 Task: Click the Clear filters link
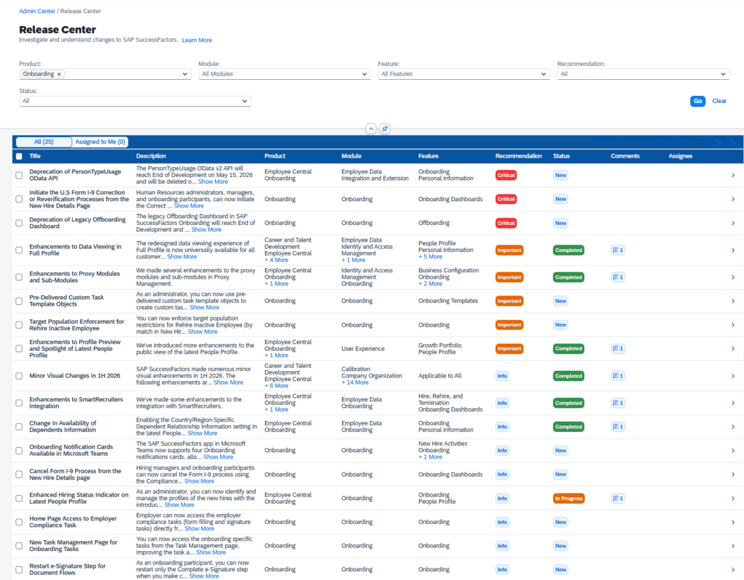pos(719,101)
